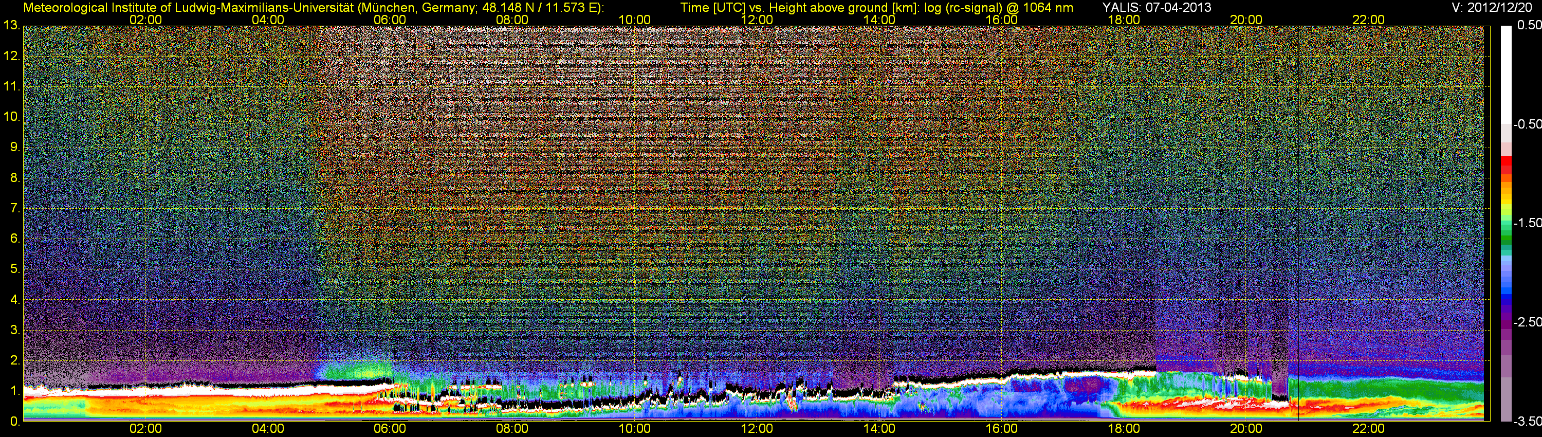Click the 3 km height axis label
This screenshot has width=1542, height=437.
click(14, 331)
